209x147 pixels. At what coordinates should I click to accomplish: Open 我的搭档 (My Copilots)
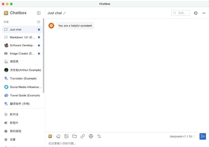(22, 131)
